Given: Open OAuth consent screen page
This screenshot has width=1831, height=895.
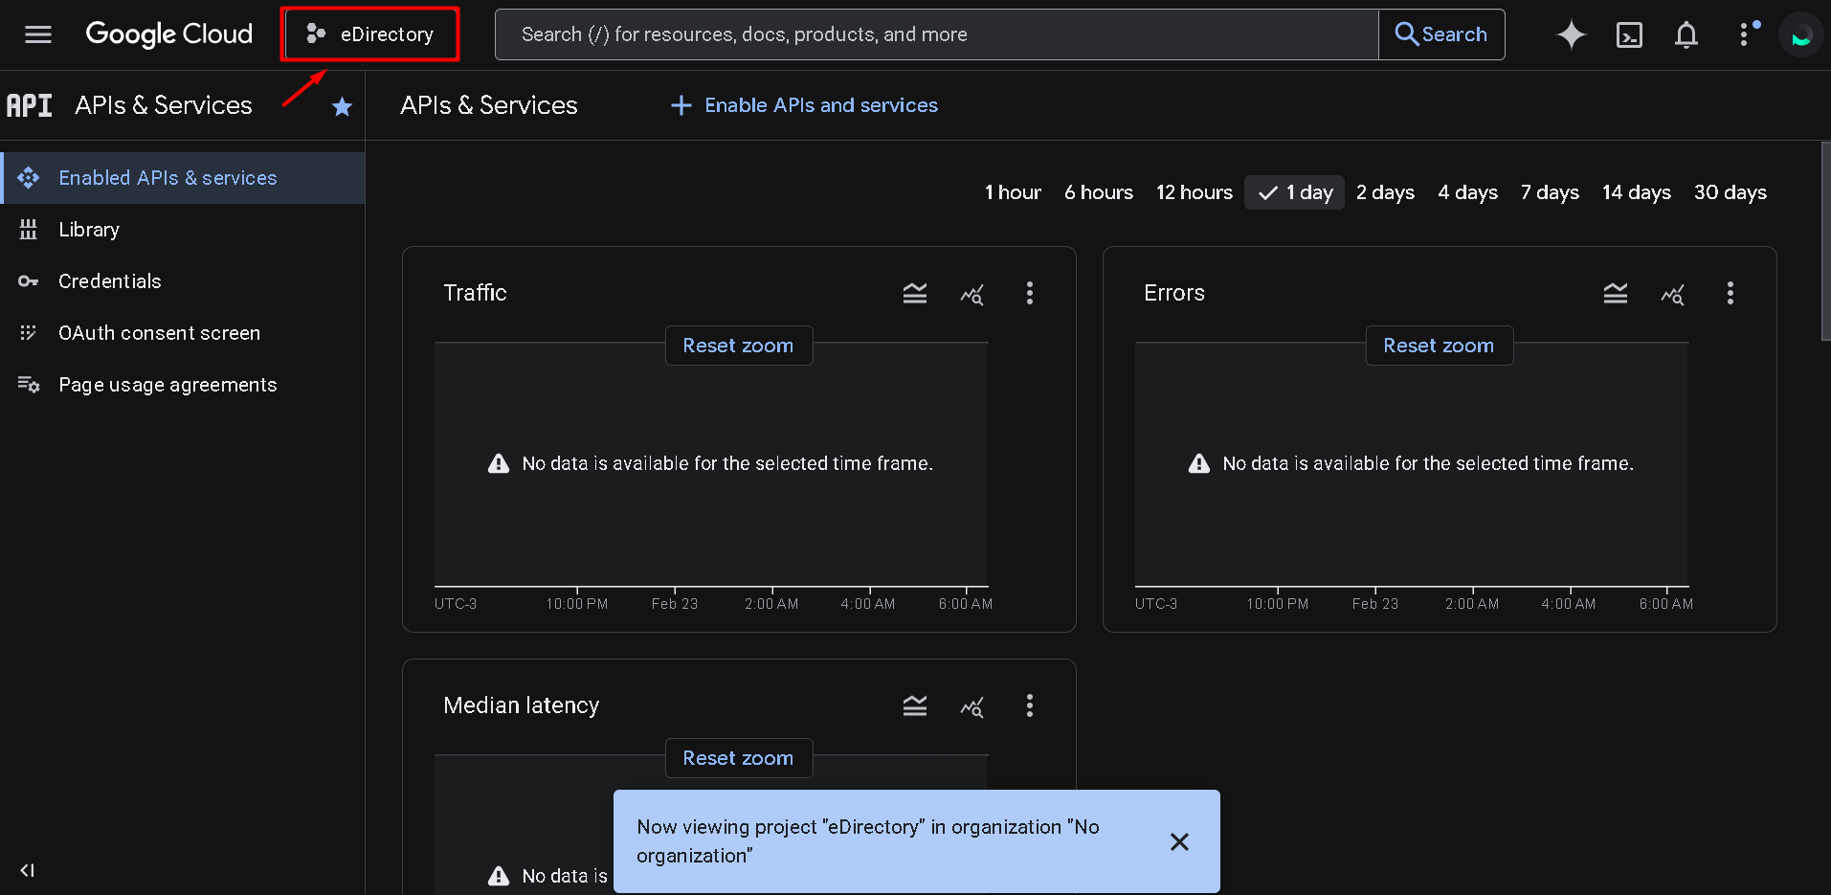Looking at the screenshot, I should (159, 333).
